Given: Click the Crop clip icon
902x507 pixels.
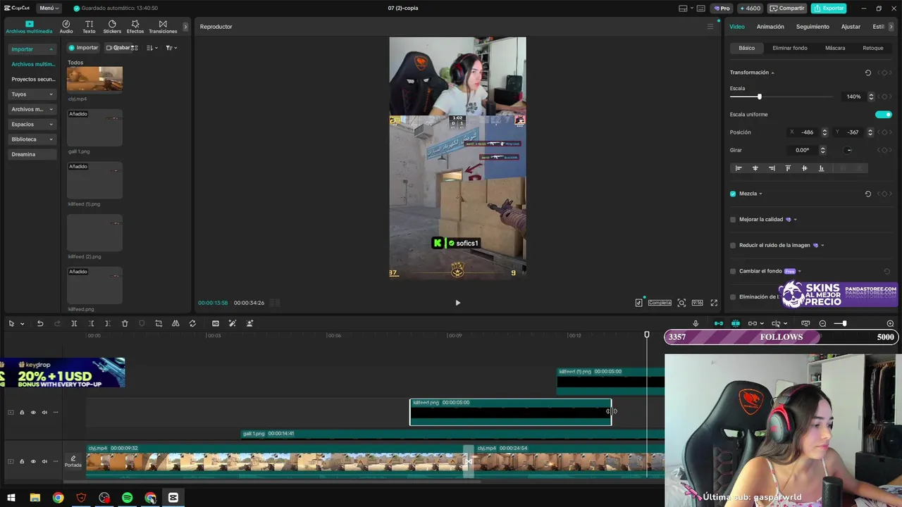Looking at the screenshot, I should click(x=159, y=323).
